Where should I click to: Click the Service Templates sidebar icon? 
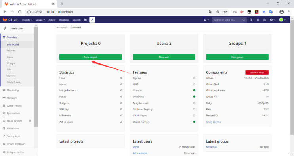pyautogui.click(x=4, y=144)
